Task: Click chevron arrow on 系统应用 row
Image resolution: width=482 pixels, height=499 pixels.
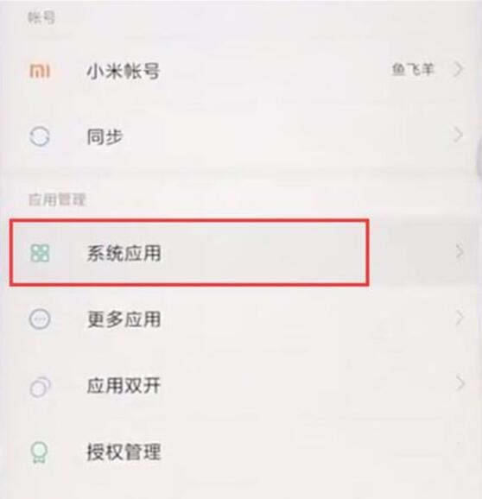Action: pos(459,252)
